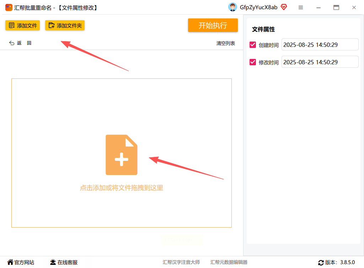The image size is (364, 268).
Task: Open the user avatar profile
Action: (x=232, y=7)
